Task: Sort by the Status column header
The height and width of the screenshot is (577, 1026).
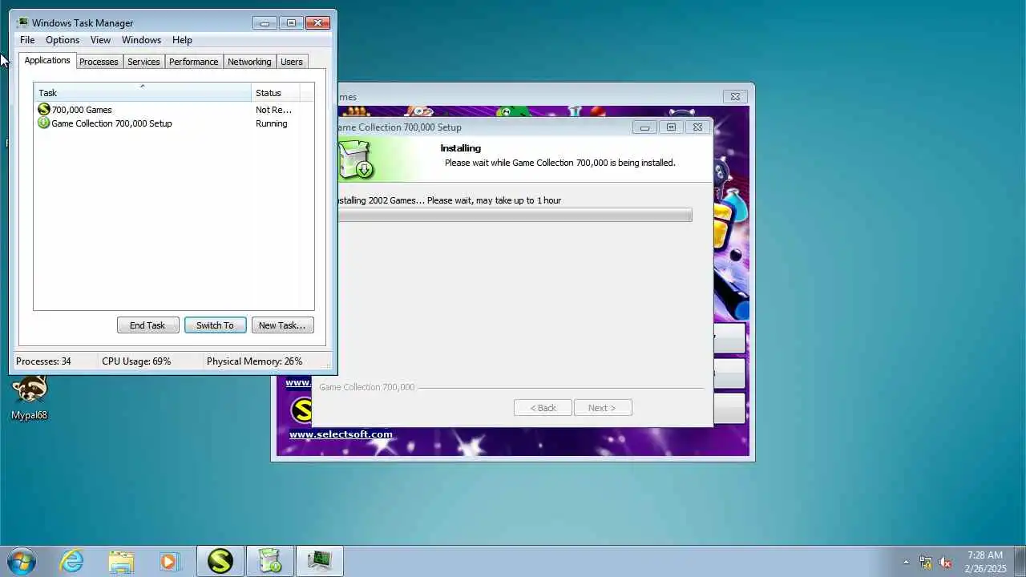Action: [276, 92]
